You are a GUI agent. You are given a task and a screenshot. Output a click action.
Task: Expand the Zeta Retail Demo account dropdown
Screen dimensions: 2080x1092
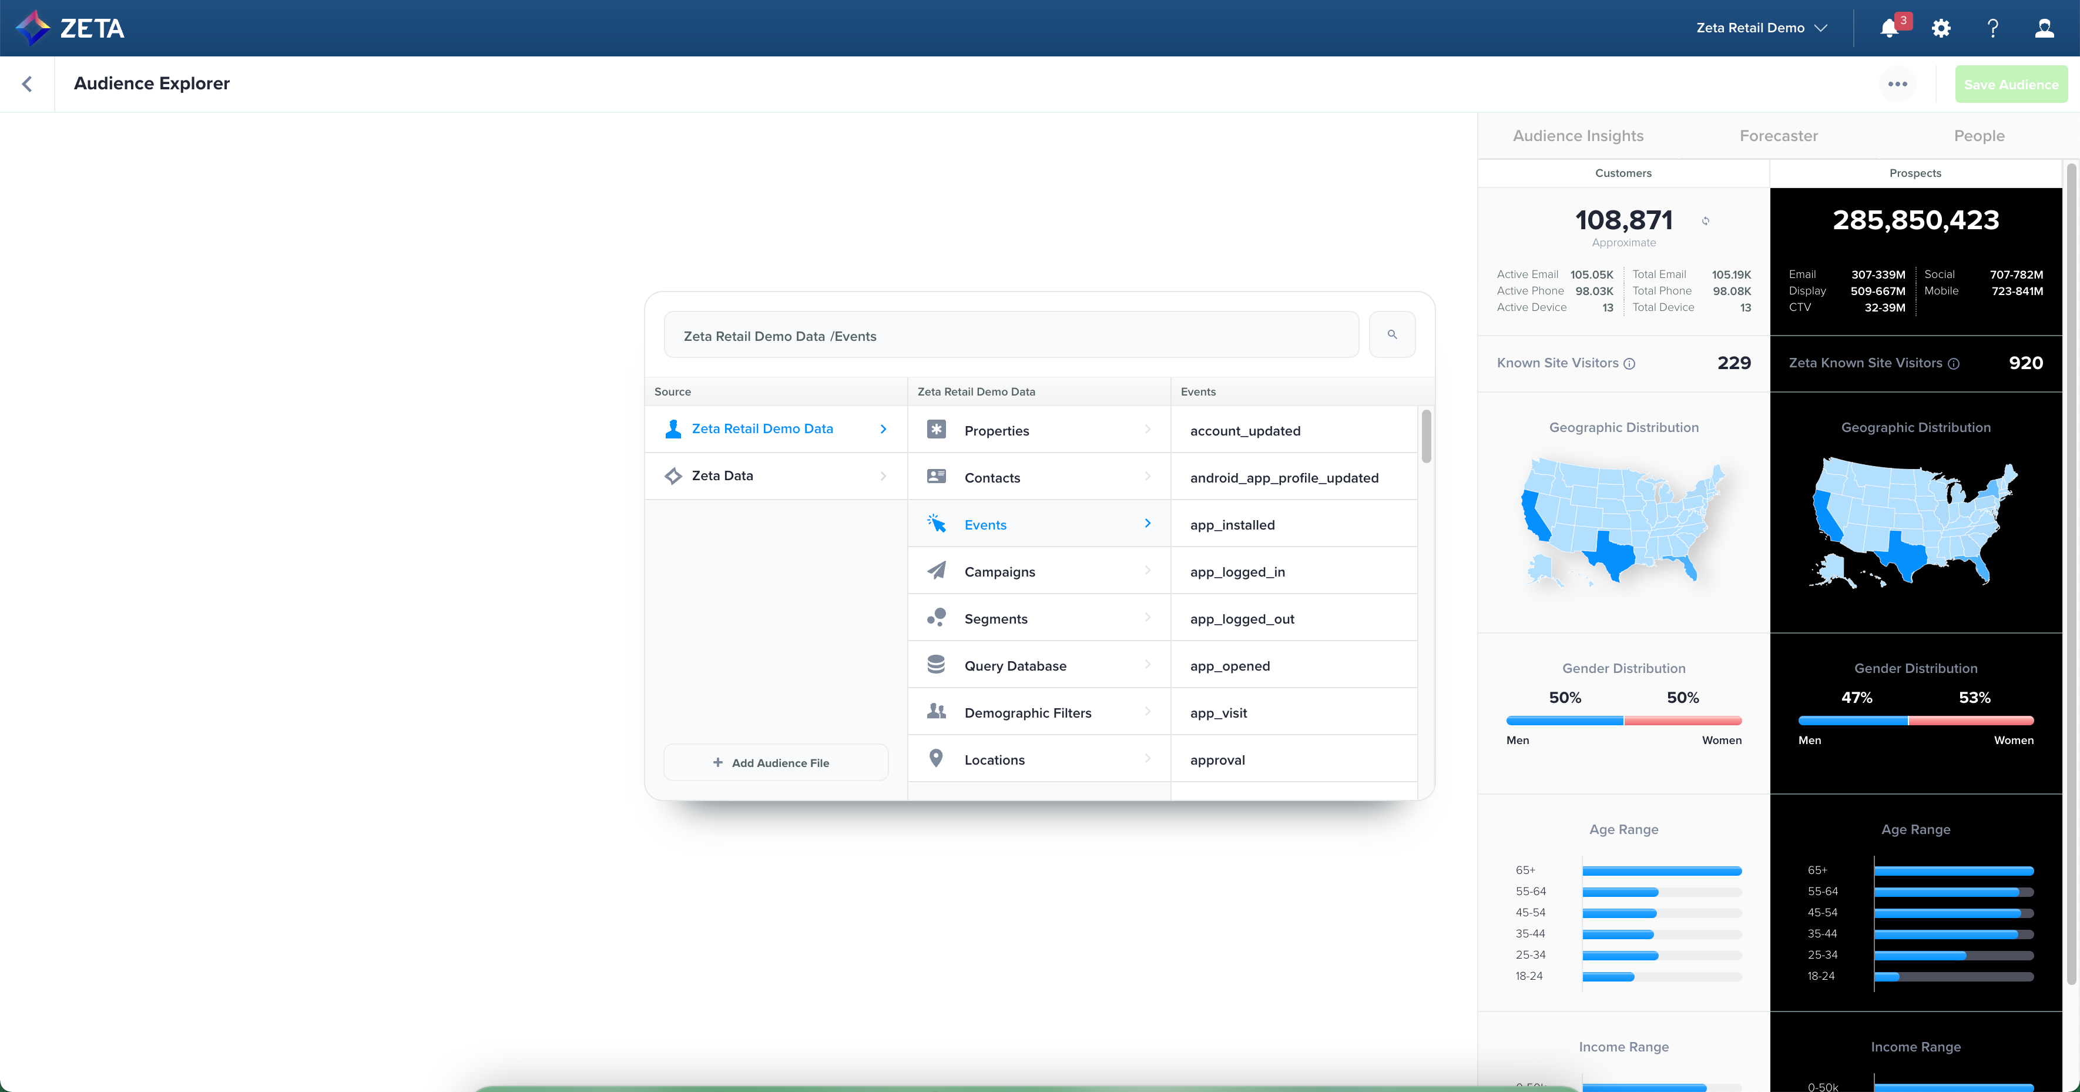tap(1761, 28)
